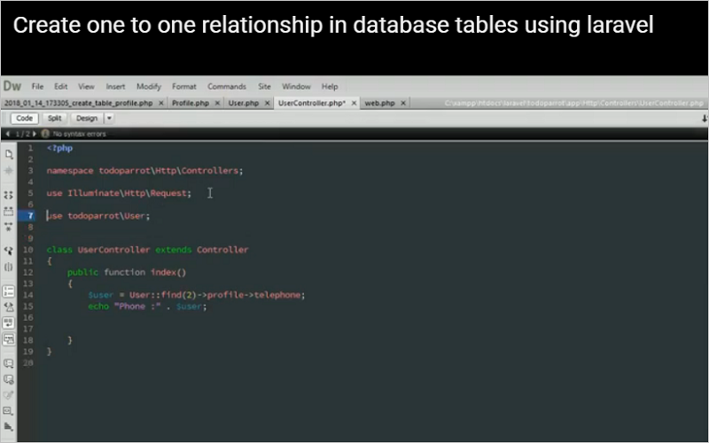Click the Open Documents icon in code toolbar

pyautogui.click(x=9, y=154)
